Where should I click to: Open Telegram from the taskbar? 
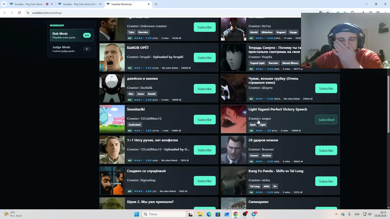coord(254,214)
